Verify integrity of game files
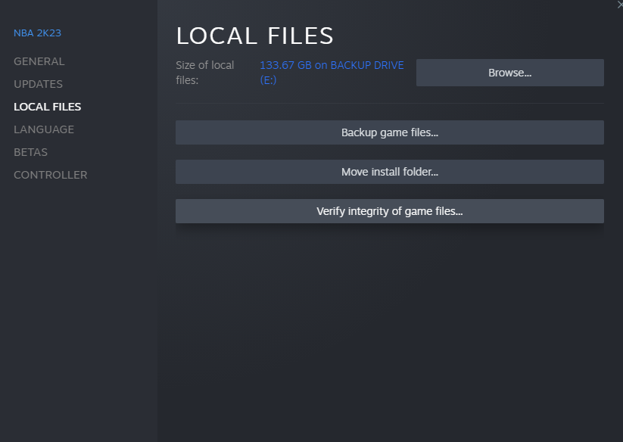 pyautogui.click(x=389, y=211)
